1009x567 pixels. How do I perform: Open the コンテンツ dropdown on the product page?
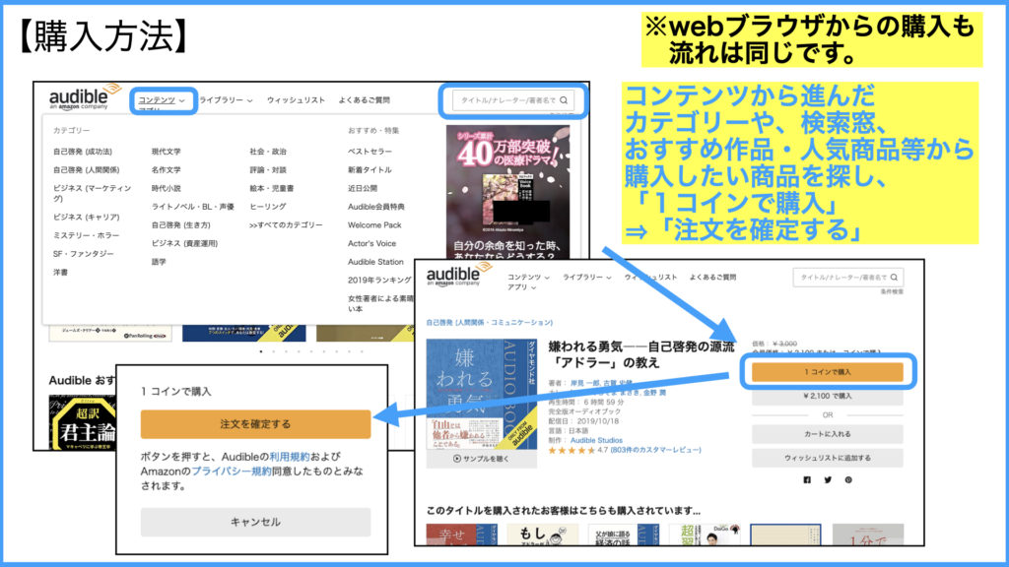point(528,277)
